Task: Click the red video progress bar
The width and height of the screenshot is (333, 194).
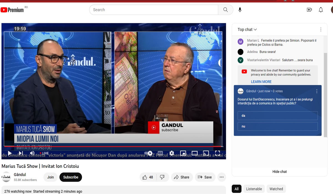Action: pos(113,146)
